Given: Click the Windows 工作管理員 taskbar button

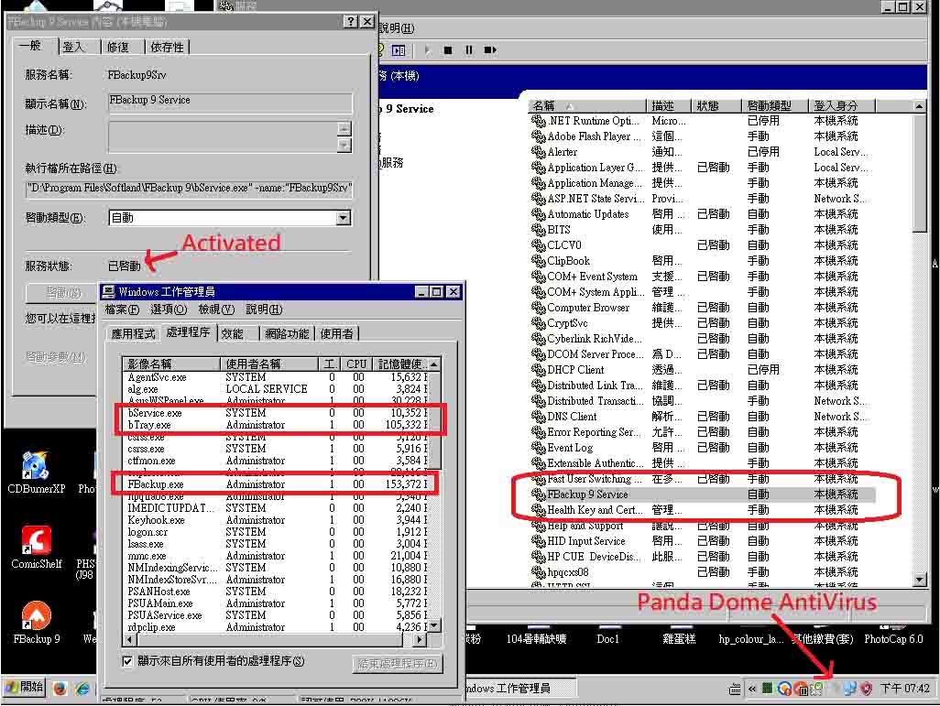Looking at the screenshot, I should [521, 689].
